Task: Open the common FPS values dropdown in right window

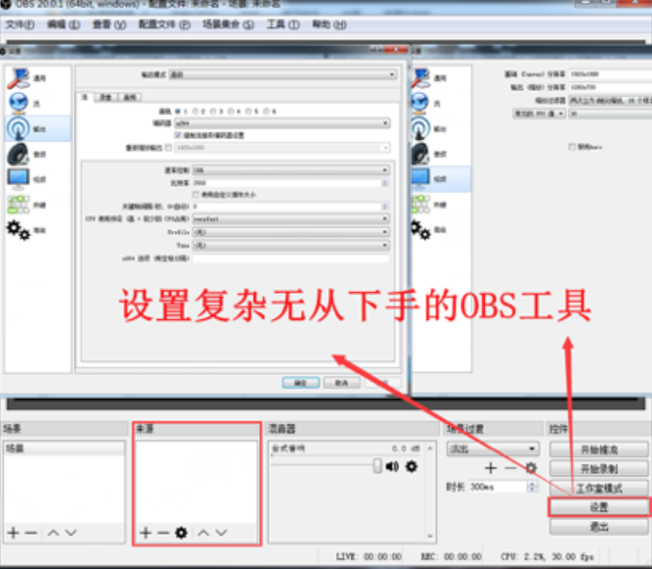Action: tap(539, 114)
